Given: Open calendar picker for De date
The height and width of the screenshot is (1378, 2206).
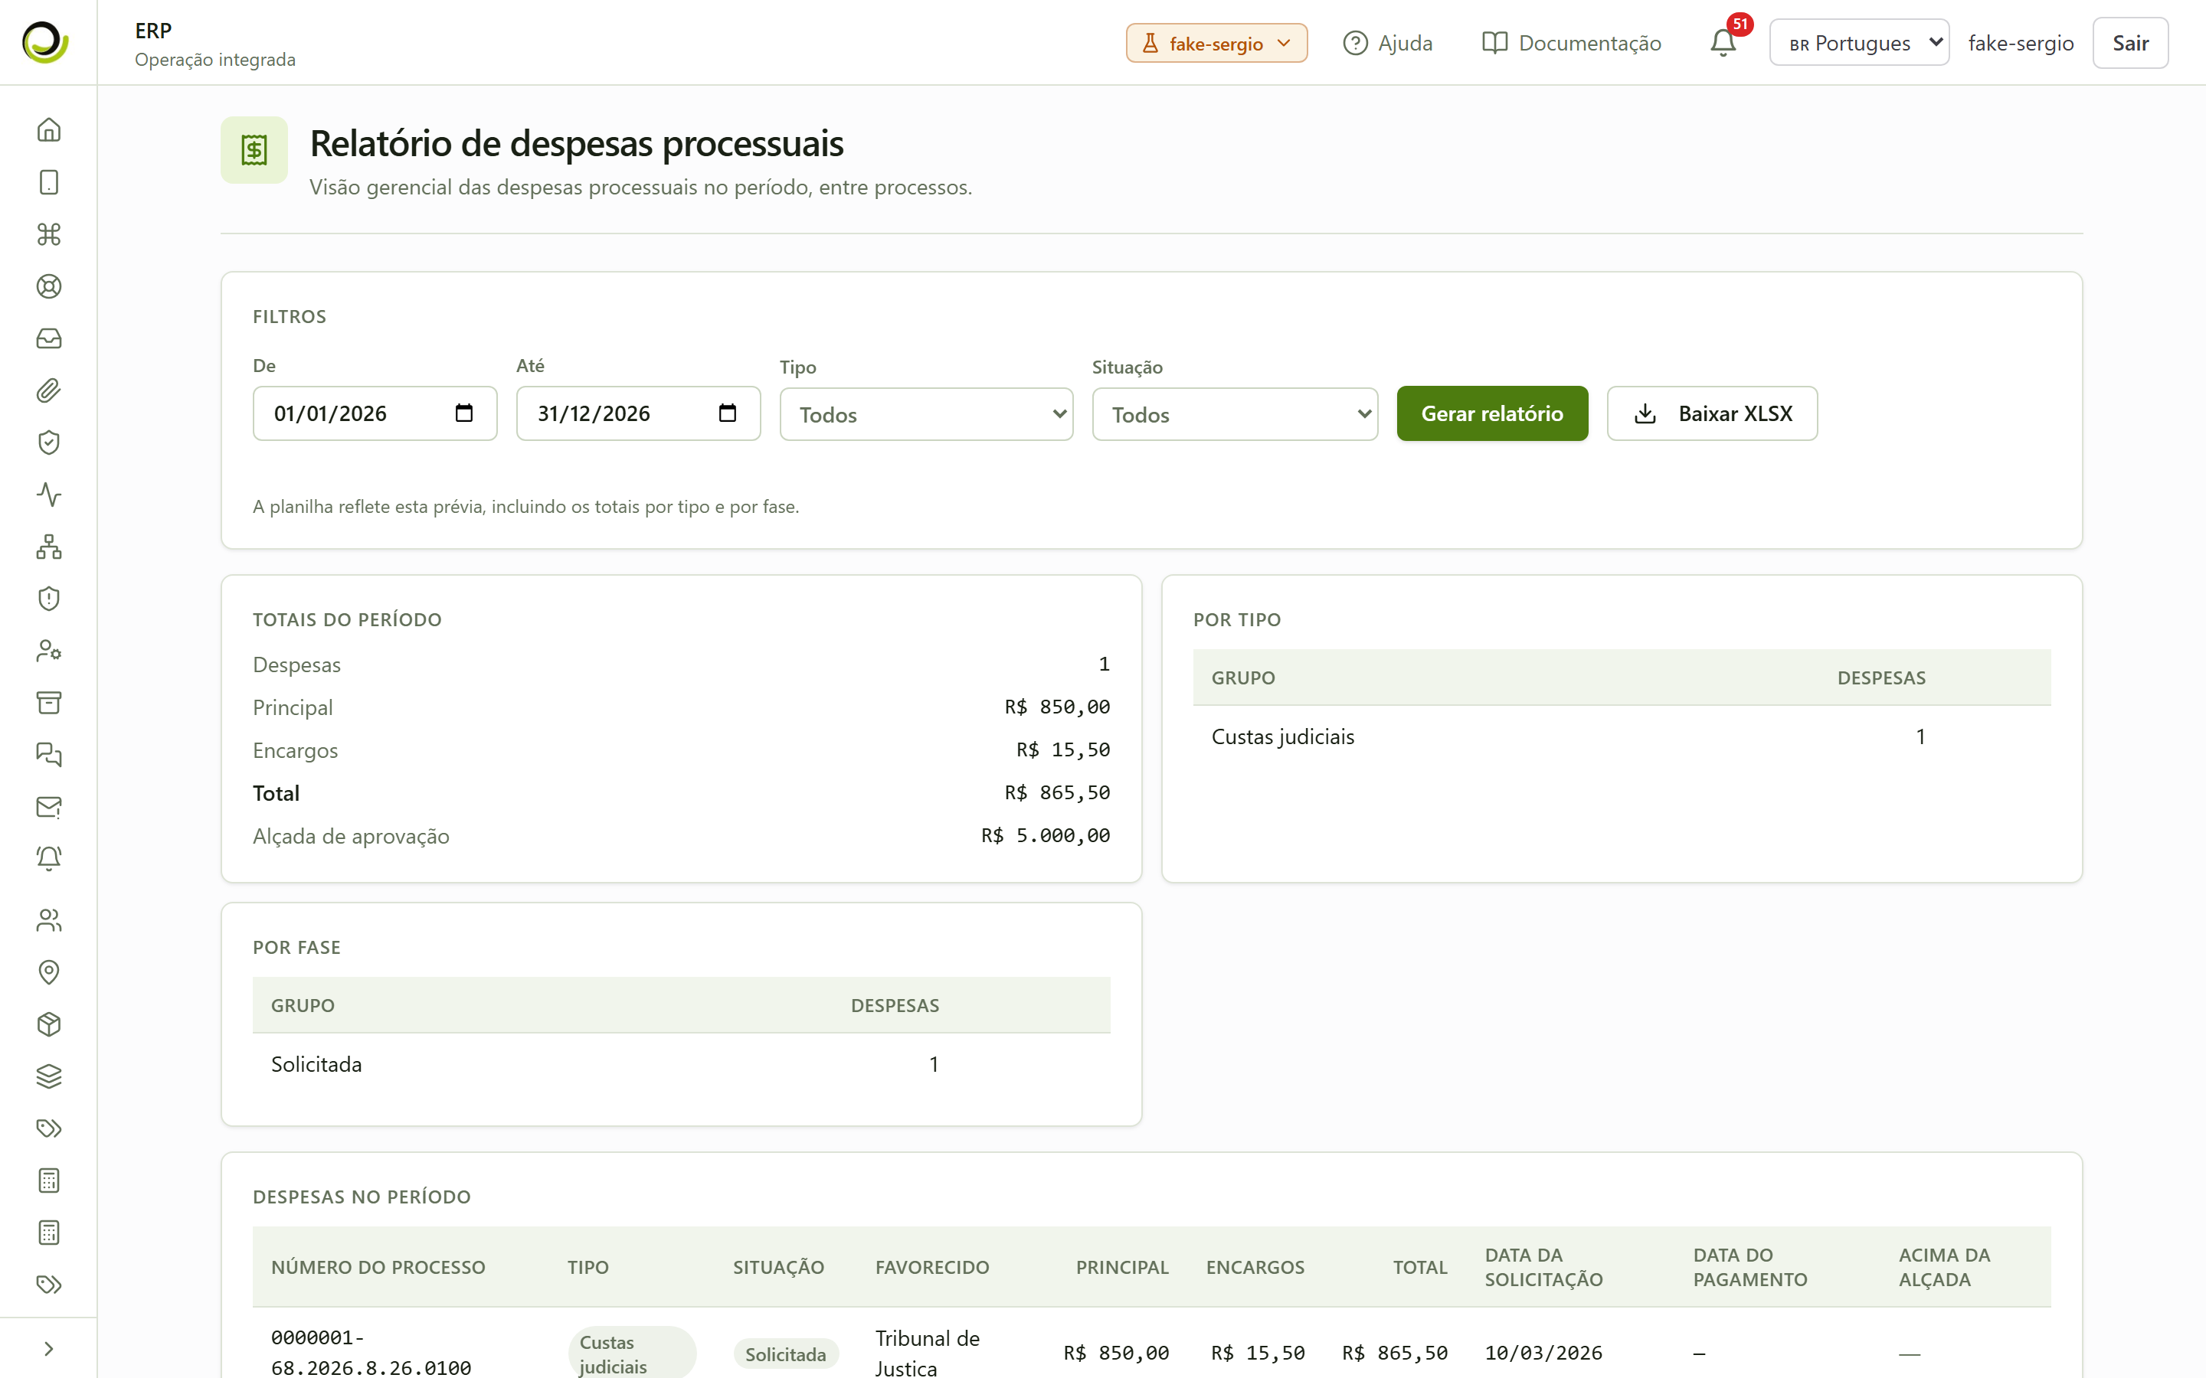Looking at the screenshot, I should (x=464, y=413).
